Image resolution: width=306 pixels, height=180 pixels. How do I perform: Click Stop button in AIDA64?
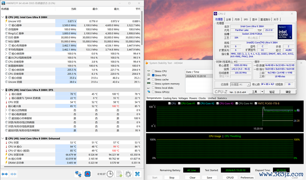[x=172, y=177]
